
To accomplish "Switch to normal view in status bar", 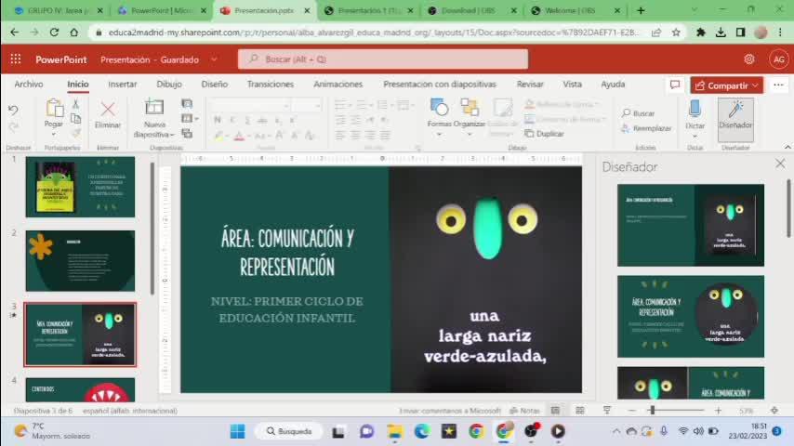I will click(x=555, y=410).
